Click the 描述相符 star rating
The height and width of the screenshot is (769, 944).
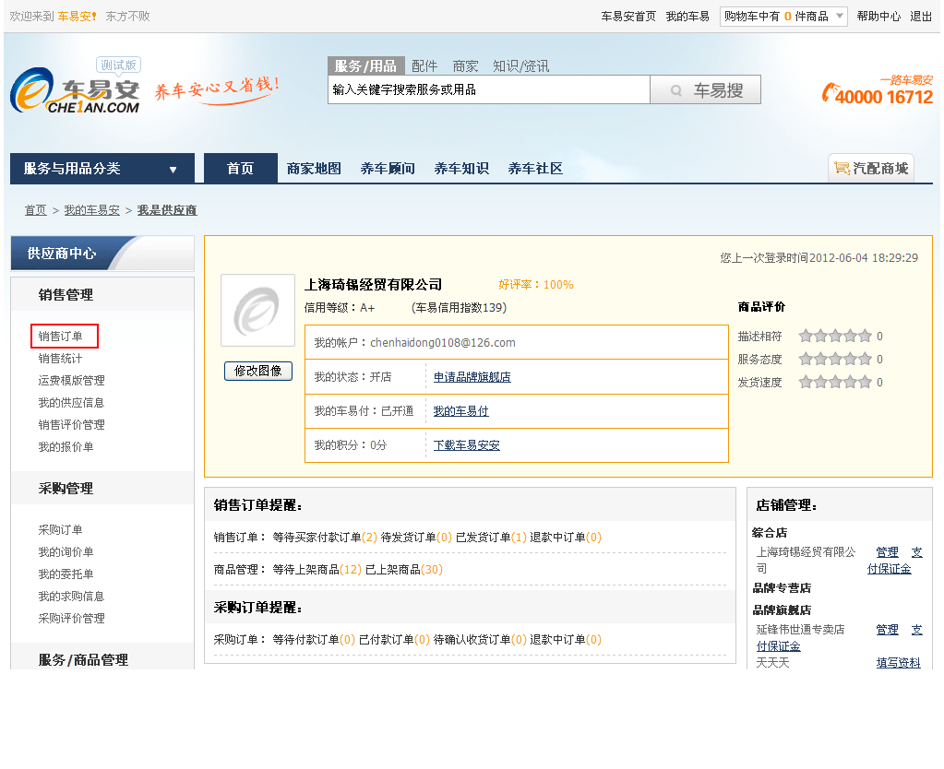[x=834, y=337]
